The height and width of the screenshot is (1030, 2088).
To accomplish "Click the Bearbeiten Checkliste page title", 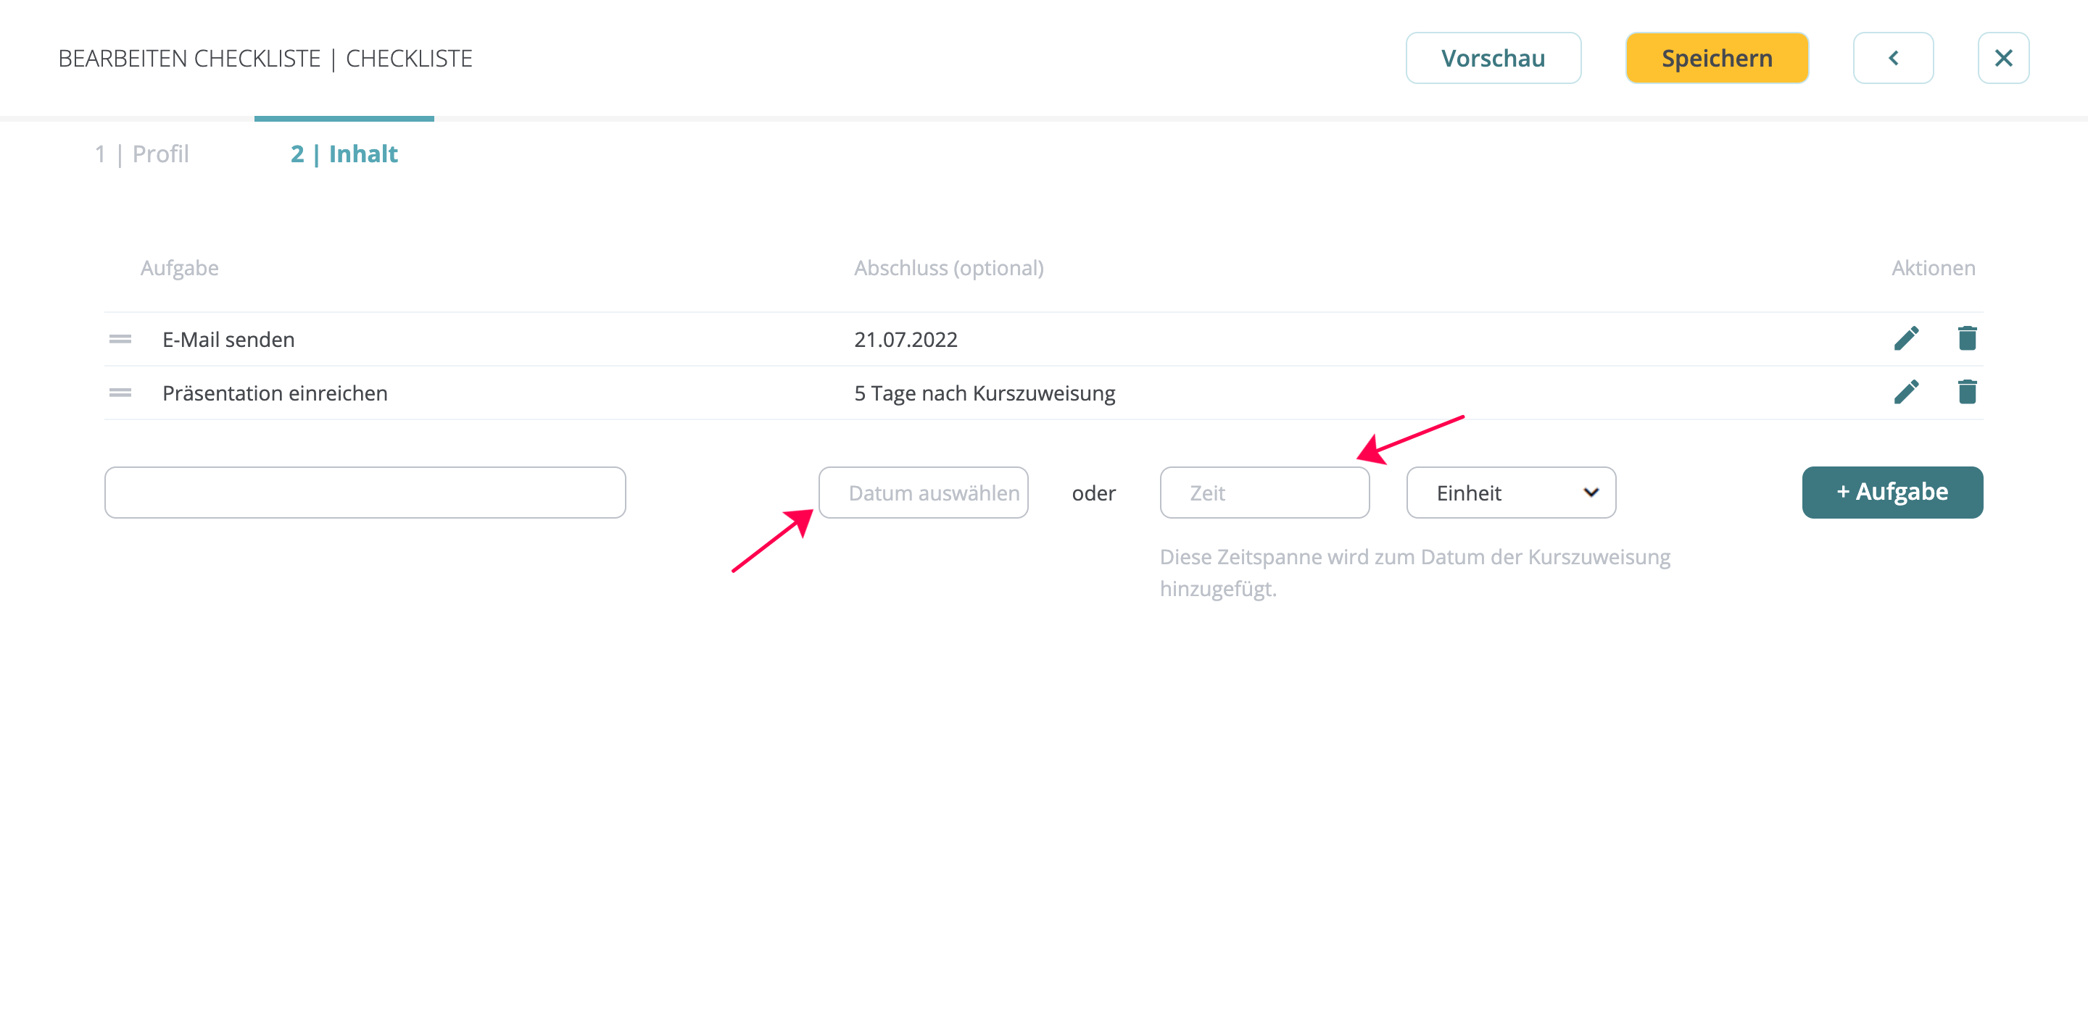I will pos(265,58).
